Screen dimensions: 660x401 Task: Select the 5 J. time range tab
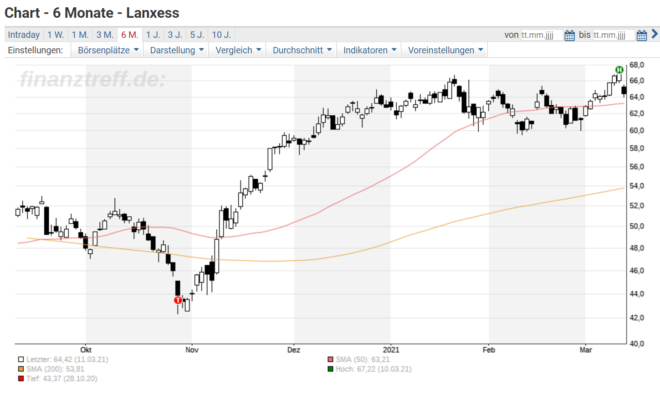[197, 35]
